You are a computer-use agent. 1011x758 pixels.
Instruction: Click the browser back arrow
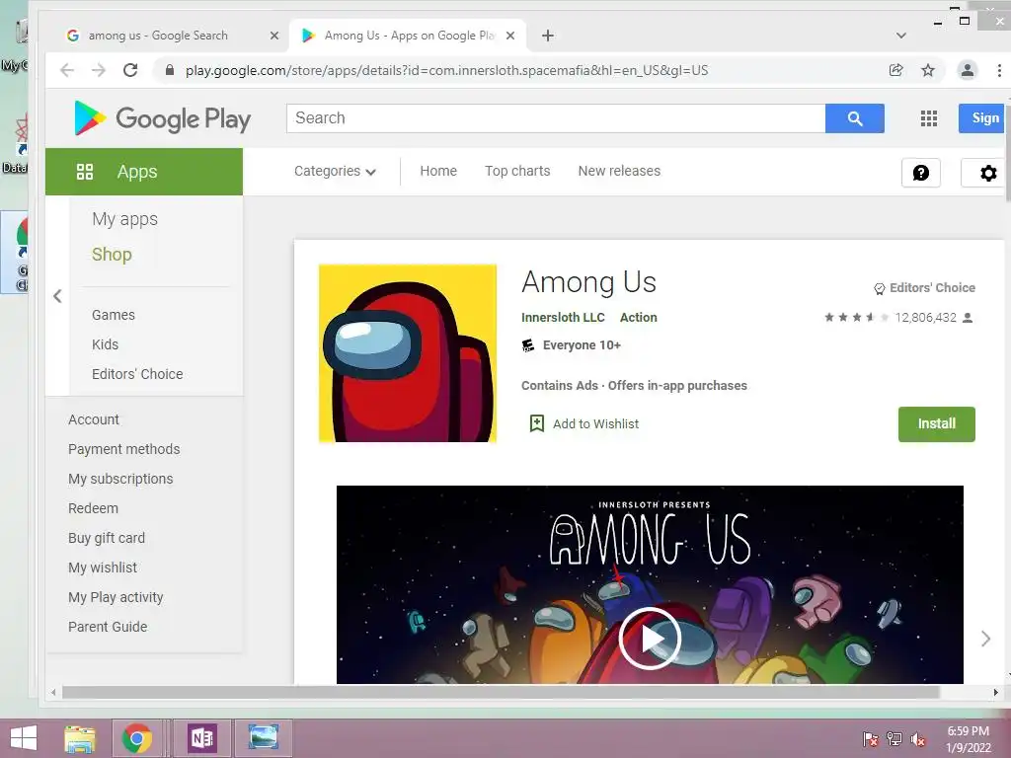click(67, 70)
